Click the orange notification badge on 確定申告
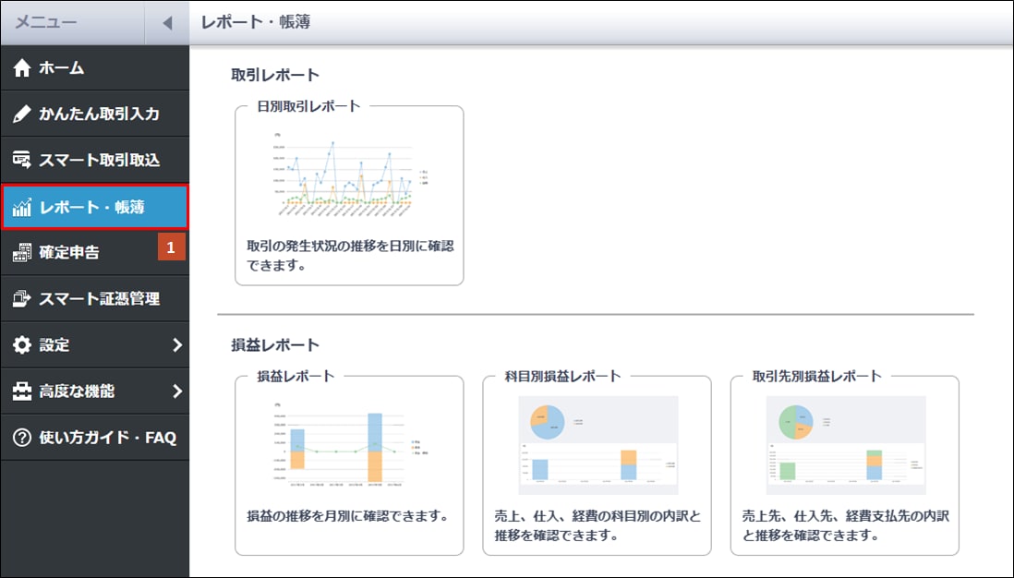 (171, 247)
